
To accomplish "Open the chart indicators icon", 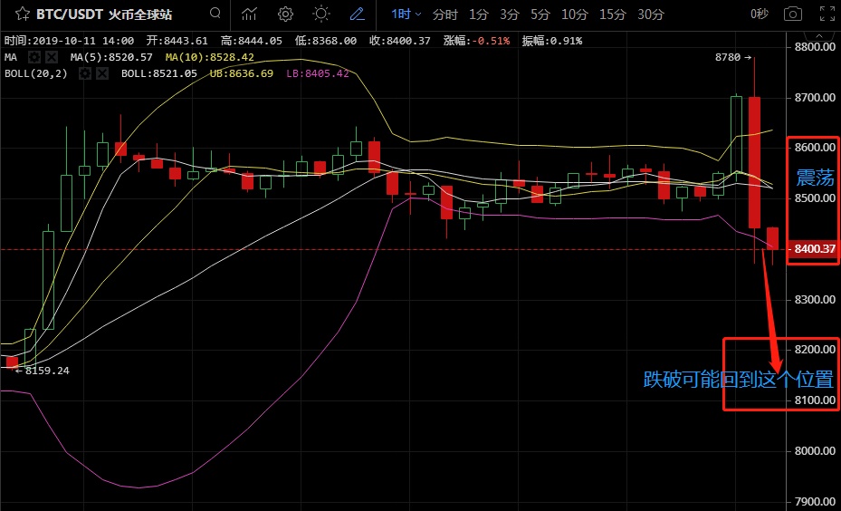I will click(251, 14).
